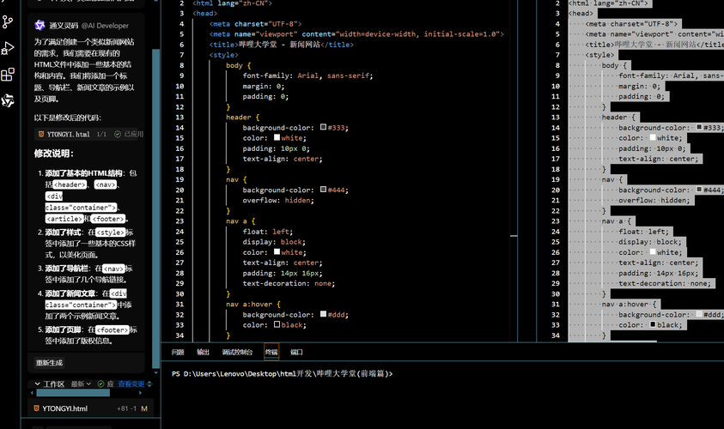
Task: Click the chat panel scroll-down arrow
Action: (x=156, y=372)
